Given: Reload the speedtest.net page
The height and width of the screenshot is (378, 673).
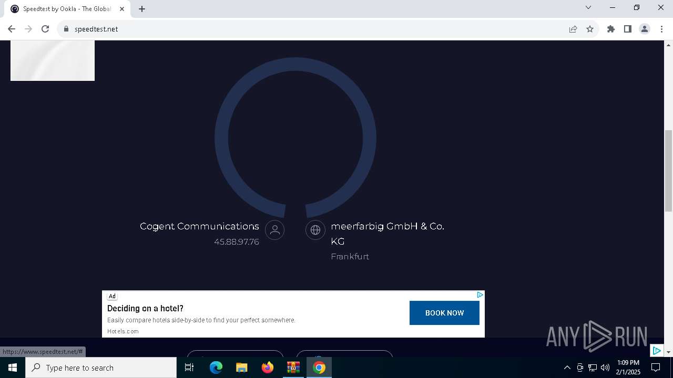Looking at the screenshot, I should click(x=45, y=29).
